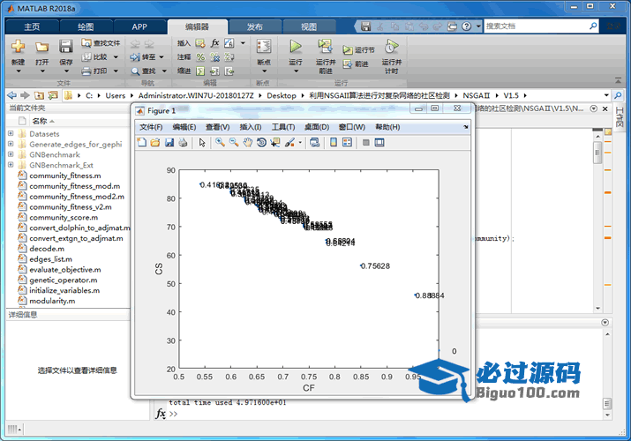The width and height of the screenshot is (631, 441).
Task: Select Pan hand tool in Figure 1
Action: 247,142
